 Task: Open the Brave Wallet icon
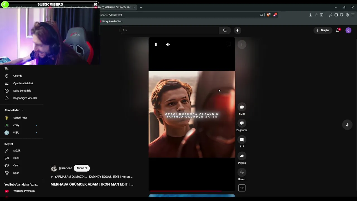pos(342,15)
